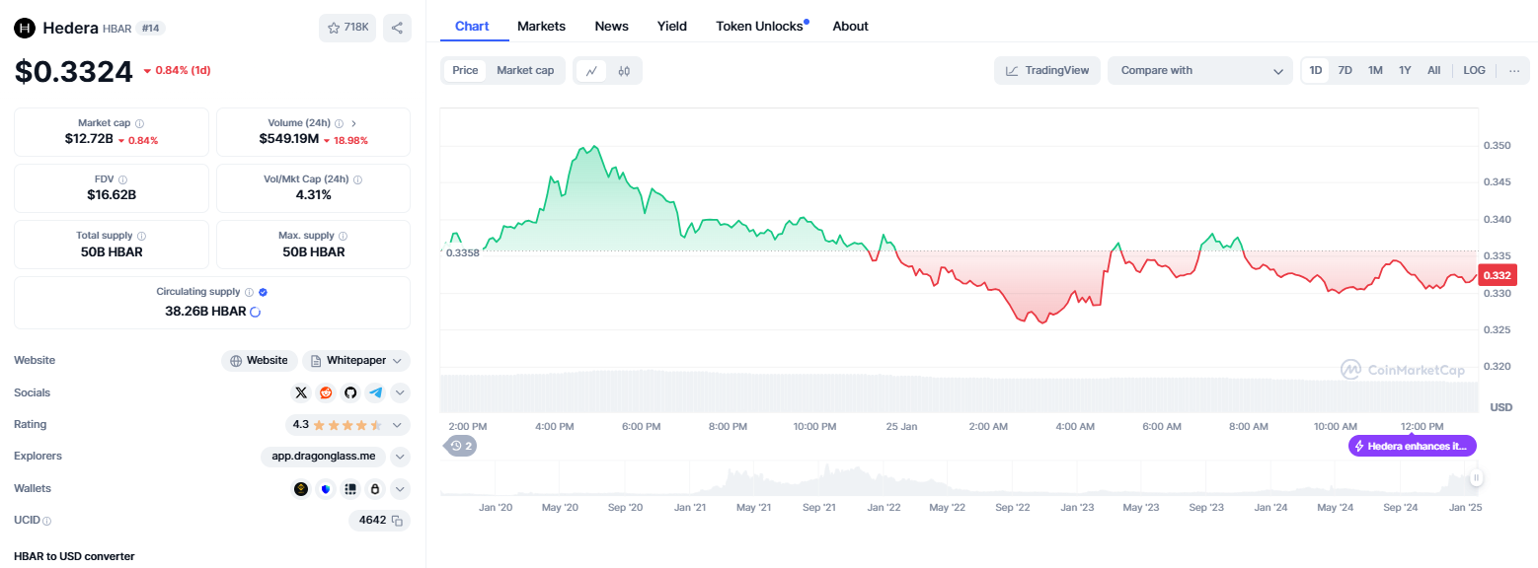Viewport: 1538px width, 568px height.
Task: Open the Reddit social icon
Action: pos(326,392)
